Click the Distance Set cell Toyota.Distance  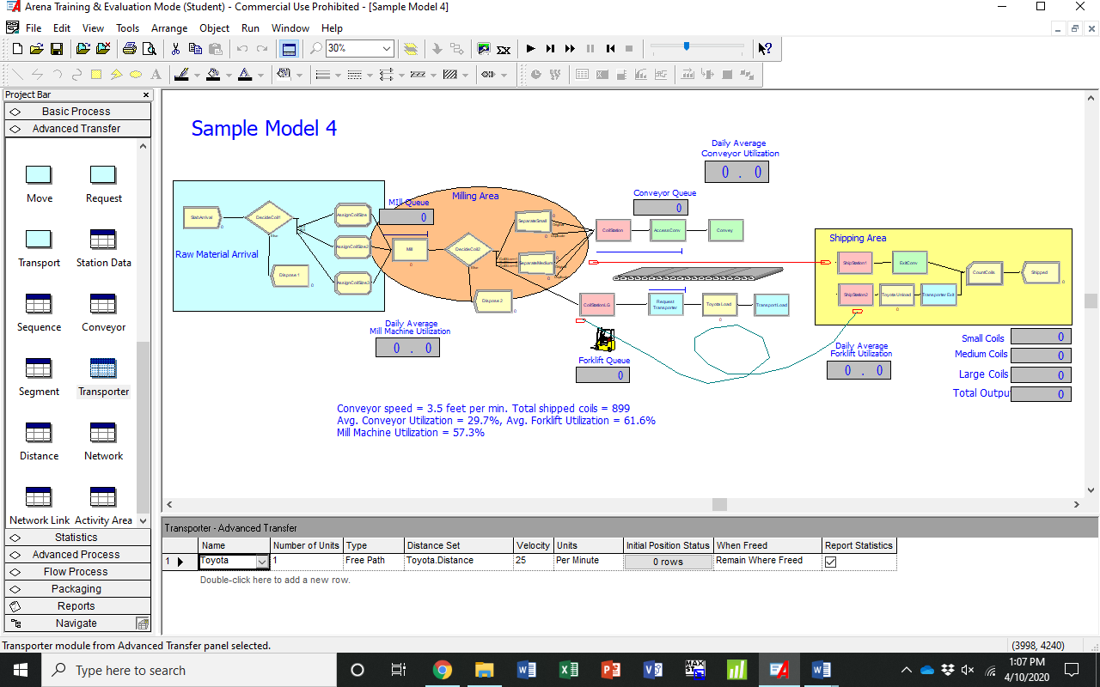[x=459, y=561]
